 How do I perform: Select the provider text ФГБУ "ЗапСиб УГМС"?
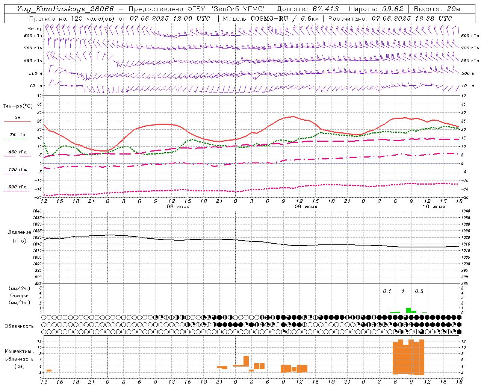click(x=227, y=9)
